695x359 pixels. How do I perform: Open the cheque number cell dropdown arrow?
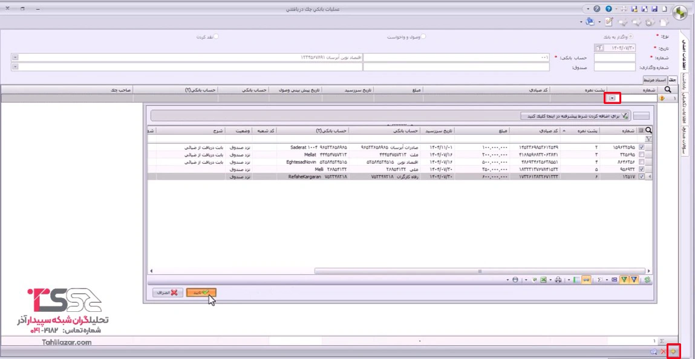tap(612, 99)
